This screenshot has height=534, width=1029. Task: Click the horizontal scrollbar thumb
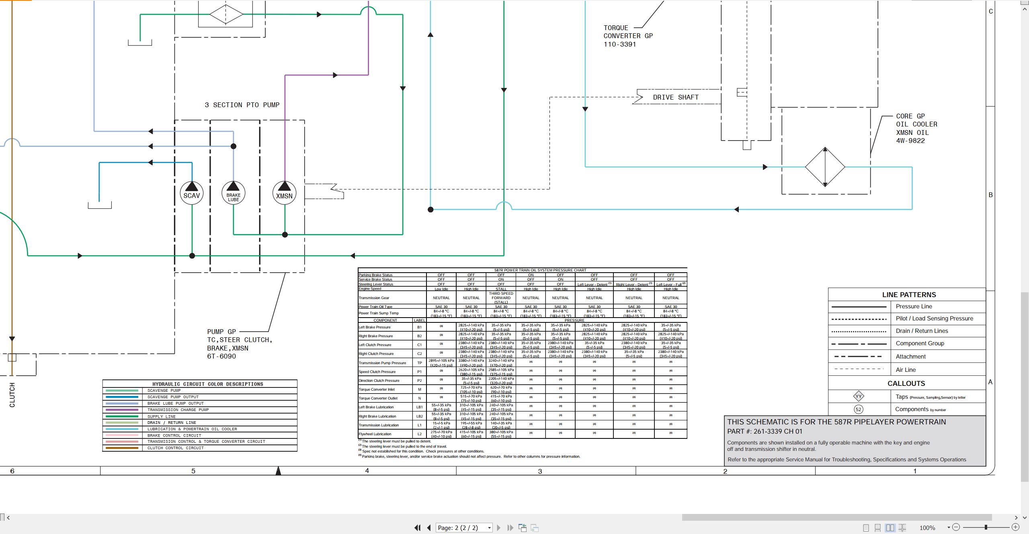pyautogui.click(x=837, y=518)
